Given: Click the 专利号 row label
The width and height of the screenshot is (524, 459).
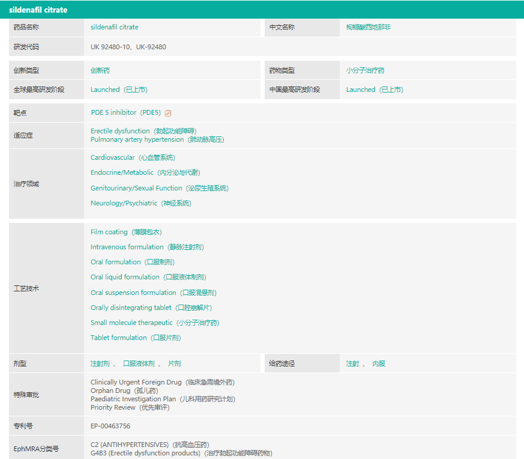Looking at the screenshot, I should coord(23,426).
